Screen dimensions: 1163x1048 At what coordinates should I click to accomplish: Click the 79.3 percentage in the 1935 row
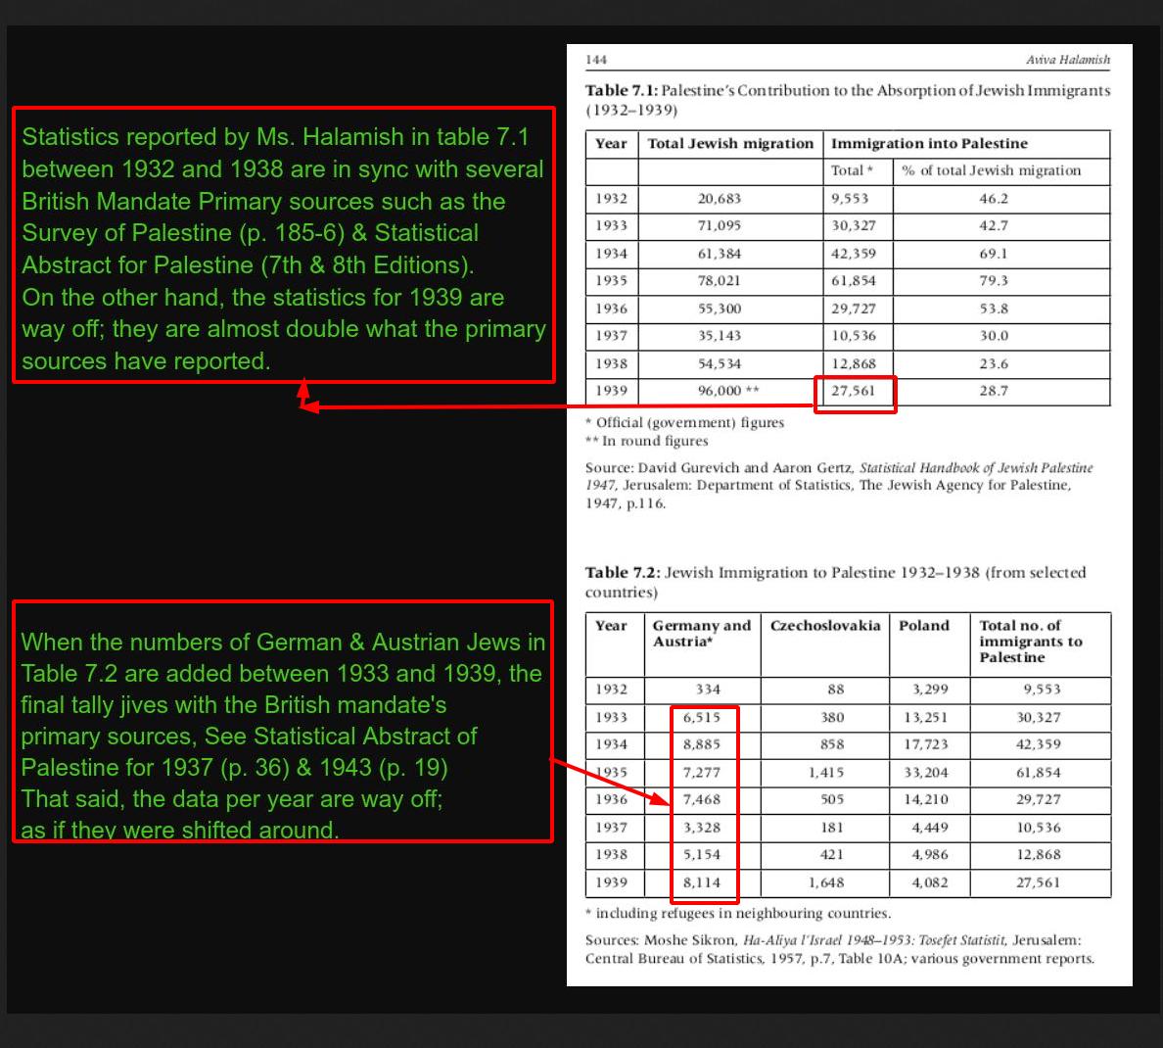[994, 281]
